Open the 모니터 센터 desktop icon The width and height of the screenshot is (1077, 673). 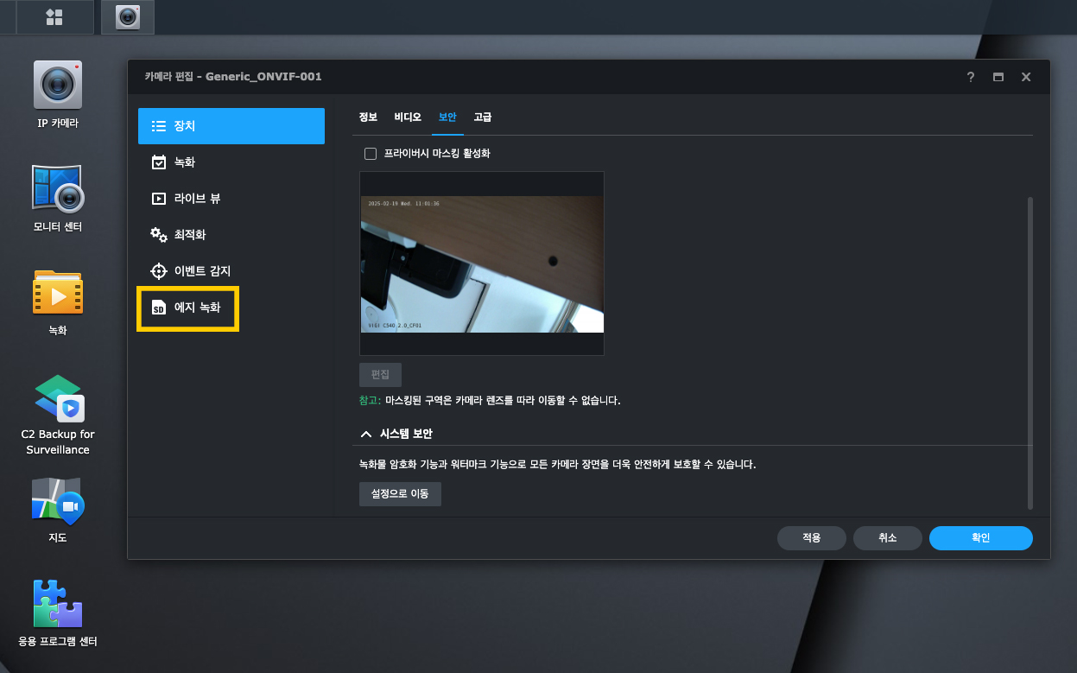click(x=58, y=189)
